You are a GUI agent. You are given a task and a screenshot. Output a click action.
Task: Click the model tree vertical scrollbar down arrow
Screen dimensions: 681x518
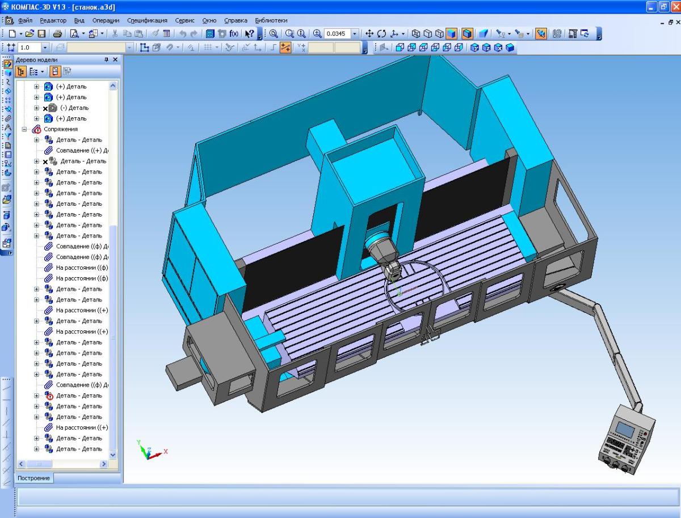(x=112, y=455)
